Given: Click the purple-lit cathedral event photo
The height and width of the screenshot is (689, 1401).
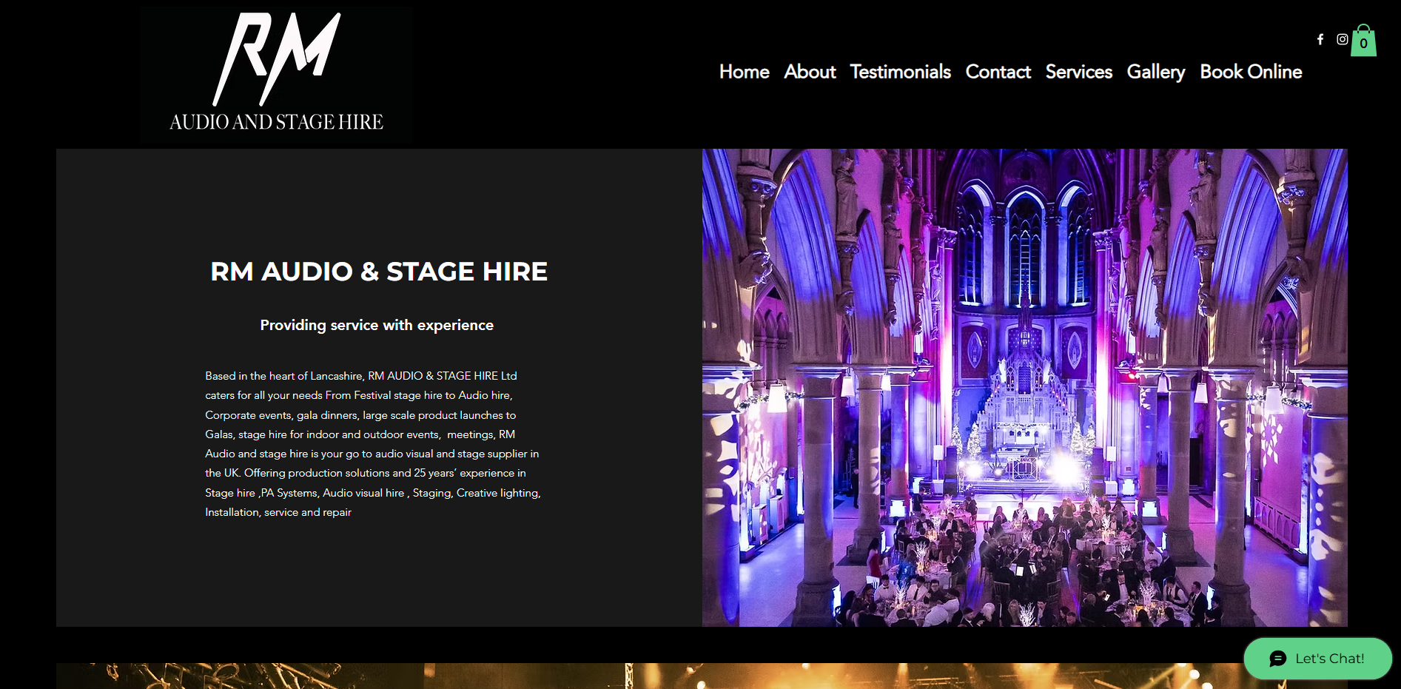Looking at the screenshot, I should click(1024, 387).
